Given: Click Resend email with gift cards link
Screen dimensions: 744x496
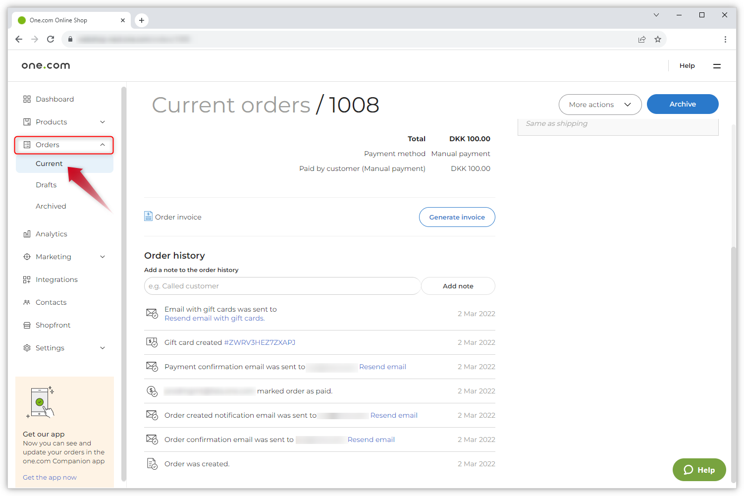Looking at the screenshot, I should (x=214, y=318).
